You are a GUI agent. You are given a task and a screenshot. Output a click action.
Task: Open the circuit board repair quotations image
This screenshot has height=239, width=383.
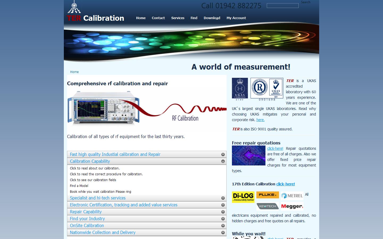249,156
